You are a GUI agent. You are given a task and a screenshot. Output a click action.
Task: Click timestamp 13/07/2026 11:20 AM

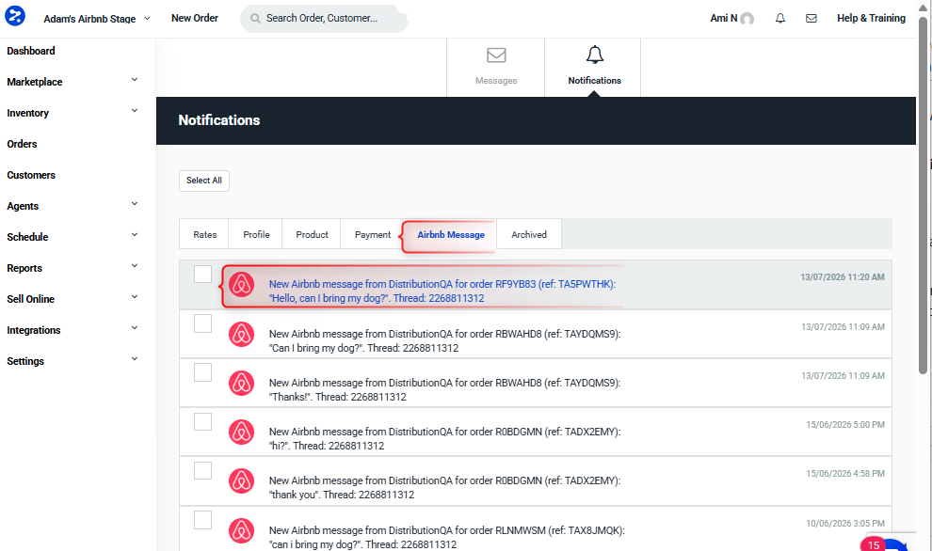(843, 276)
